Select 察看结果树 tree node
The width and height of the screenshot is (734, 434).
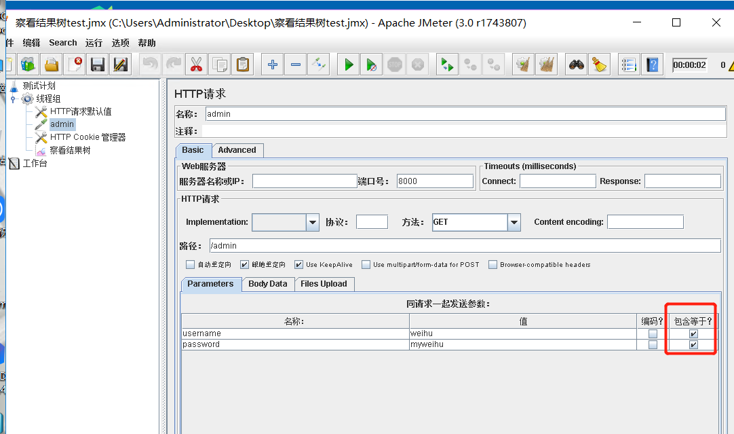click(70, 151)
